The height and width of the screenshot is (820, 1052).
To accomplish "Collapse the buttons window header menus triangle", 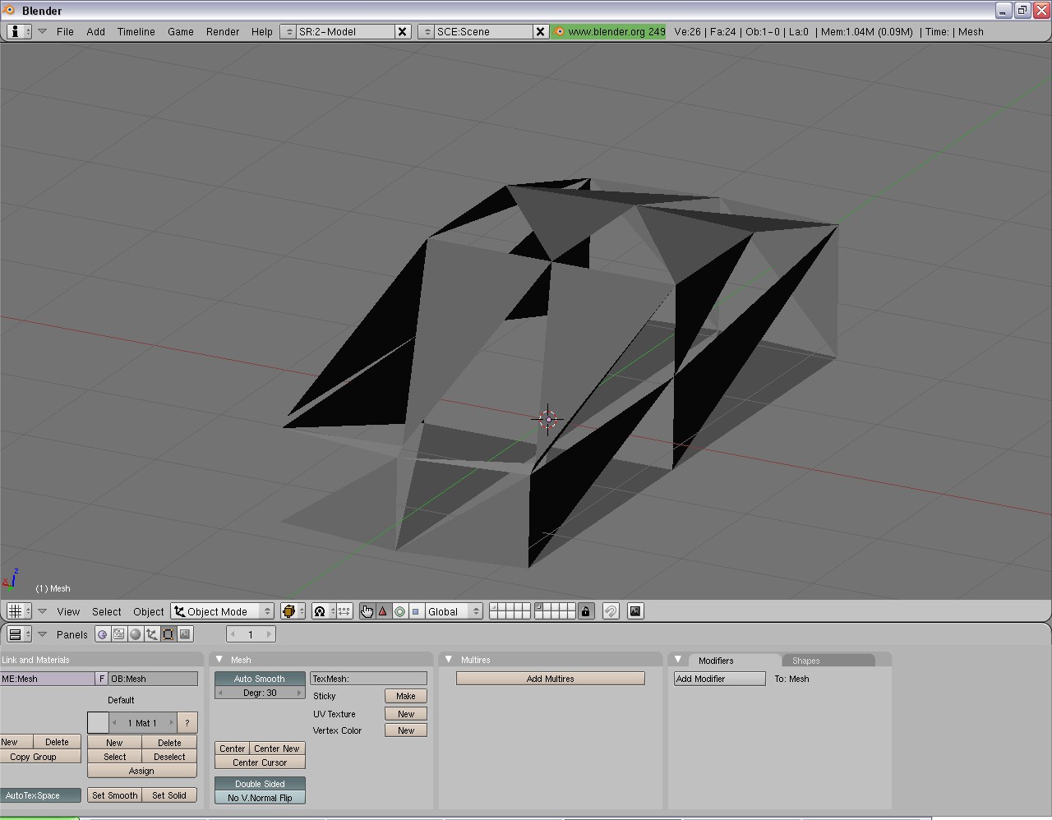I will coord(42,634).
